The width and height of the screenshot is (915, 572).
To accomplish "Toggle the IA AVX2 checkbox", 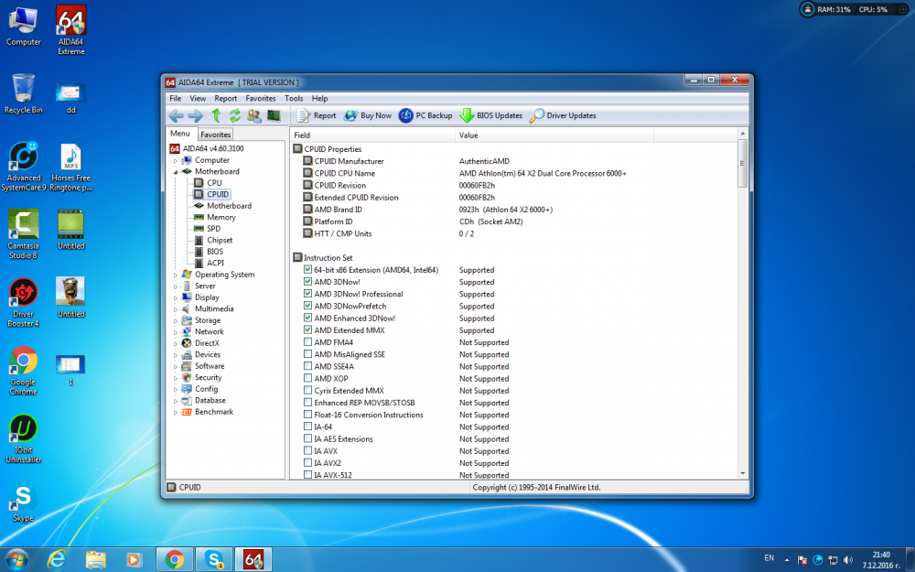I will tap(307, 463).
